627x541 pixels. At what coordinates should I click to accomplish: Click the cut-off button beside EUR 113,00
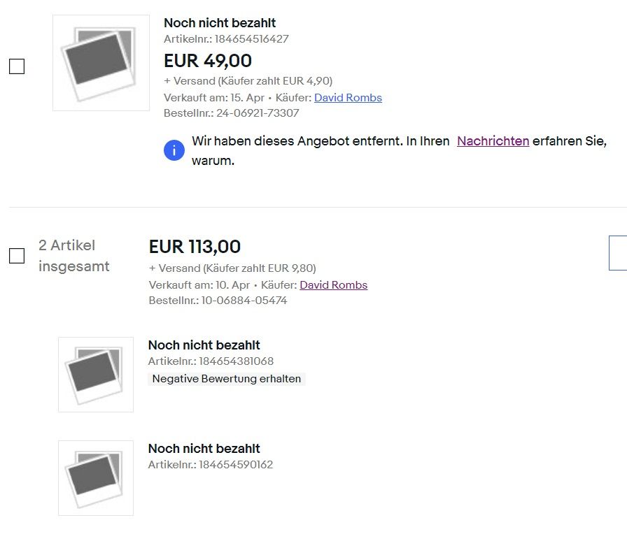[x=619, y=252]
